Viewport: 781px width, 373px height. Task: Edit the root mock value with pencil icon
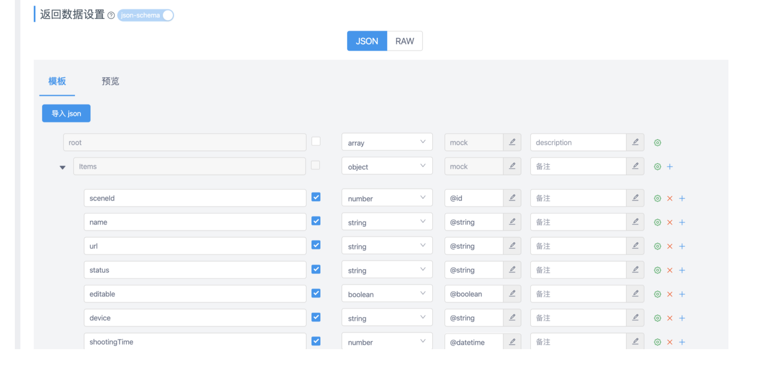coord(512,142)
